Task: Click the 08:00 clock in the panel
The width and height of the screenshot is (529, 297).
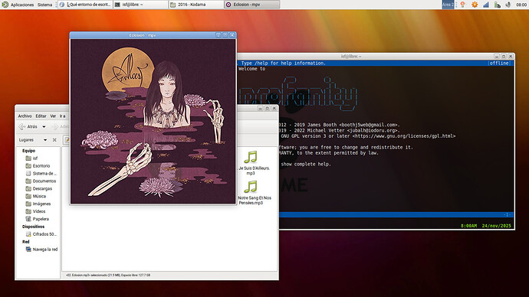Action: pos(521,5)
